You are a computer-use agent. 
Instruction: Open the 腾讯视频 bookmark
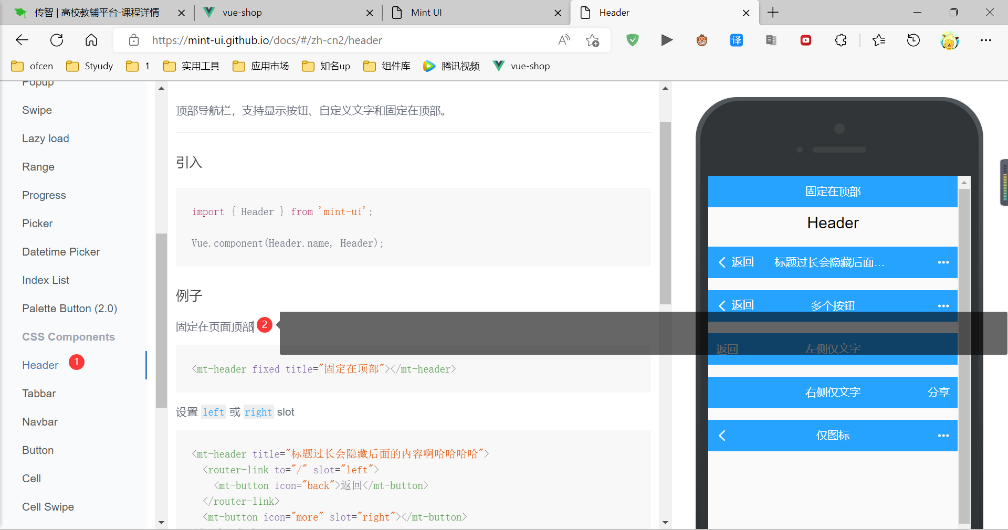[x=451, y=66]
